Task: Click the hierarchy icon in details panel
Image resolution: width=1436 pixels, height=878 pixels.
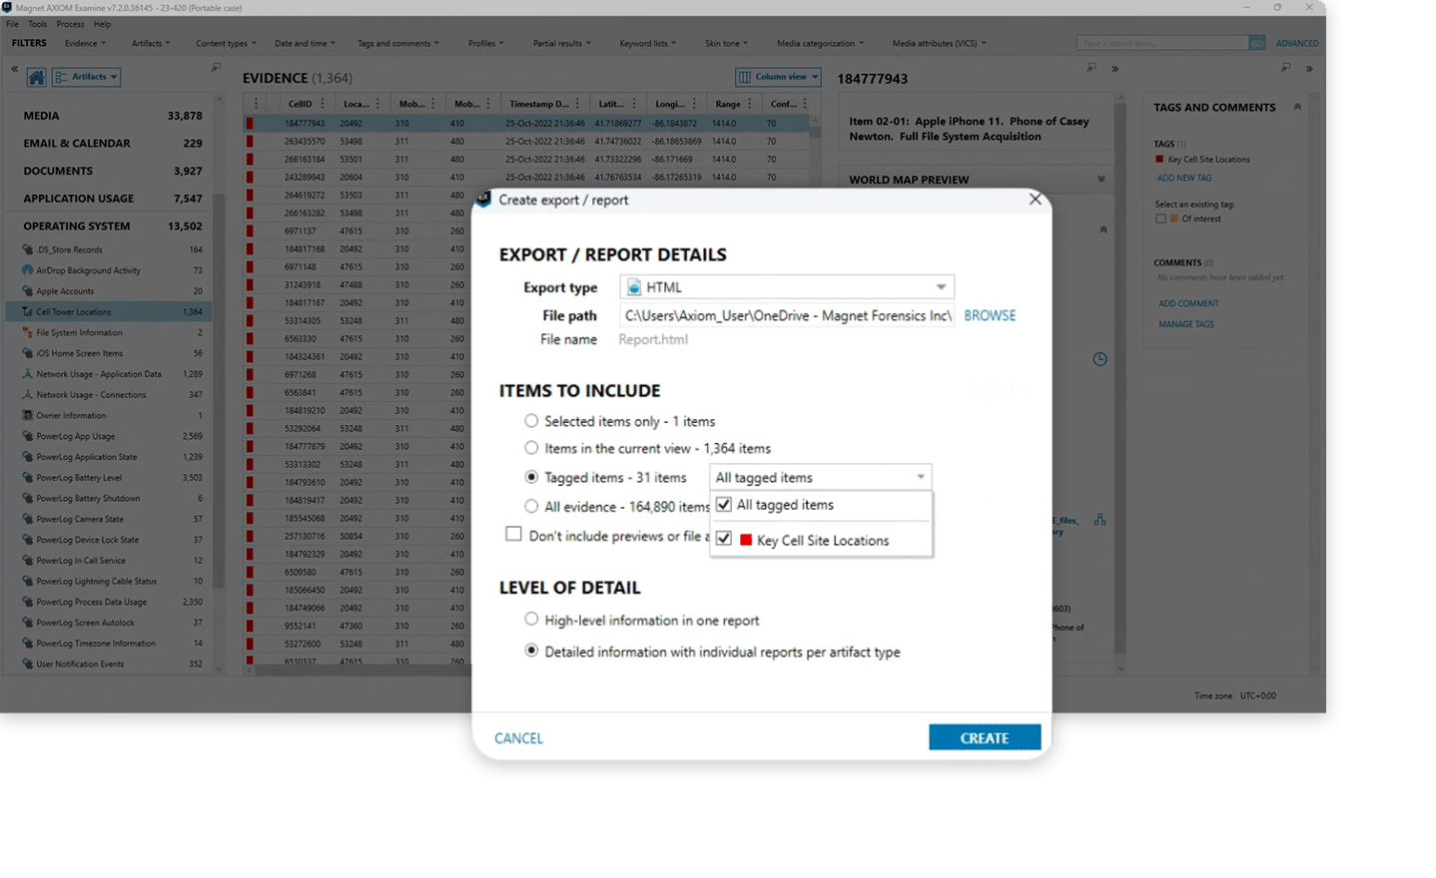Action: tap(1099, 520)
